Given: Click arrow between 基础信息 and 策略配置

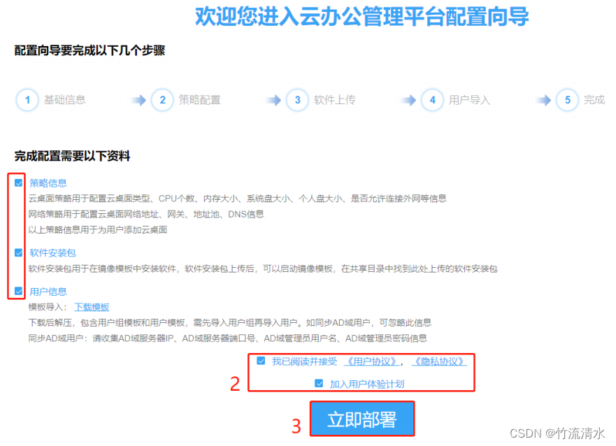Looking at the screenshot, I should point(138,100).
